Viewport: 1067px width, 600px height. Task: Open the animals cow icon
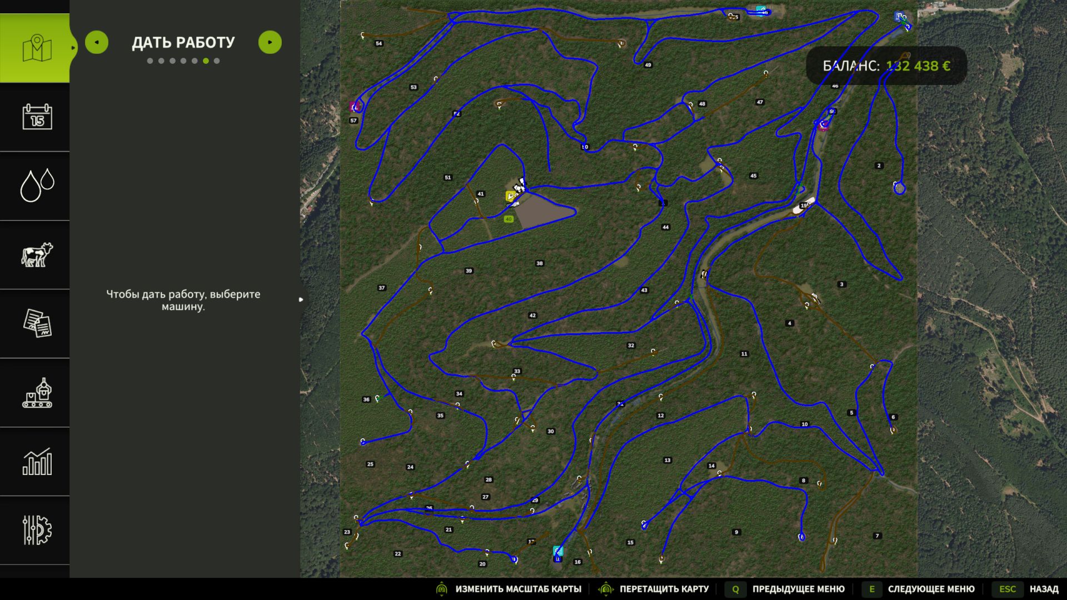37,255
